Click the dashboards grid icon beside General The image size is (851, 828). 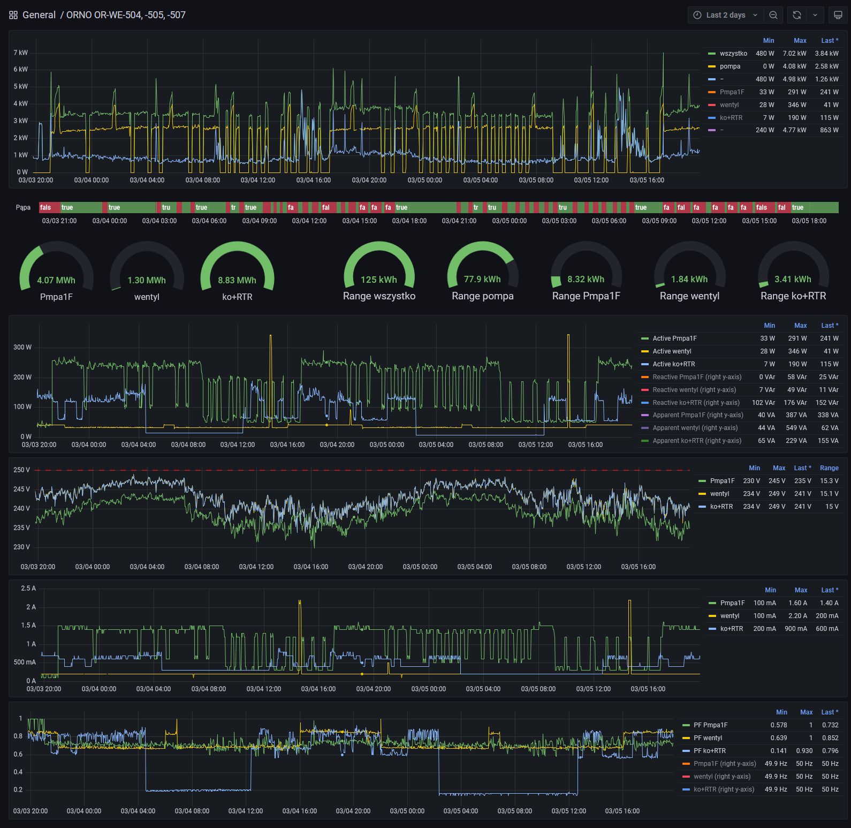[13, 15]
